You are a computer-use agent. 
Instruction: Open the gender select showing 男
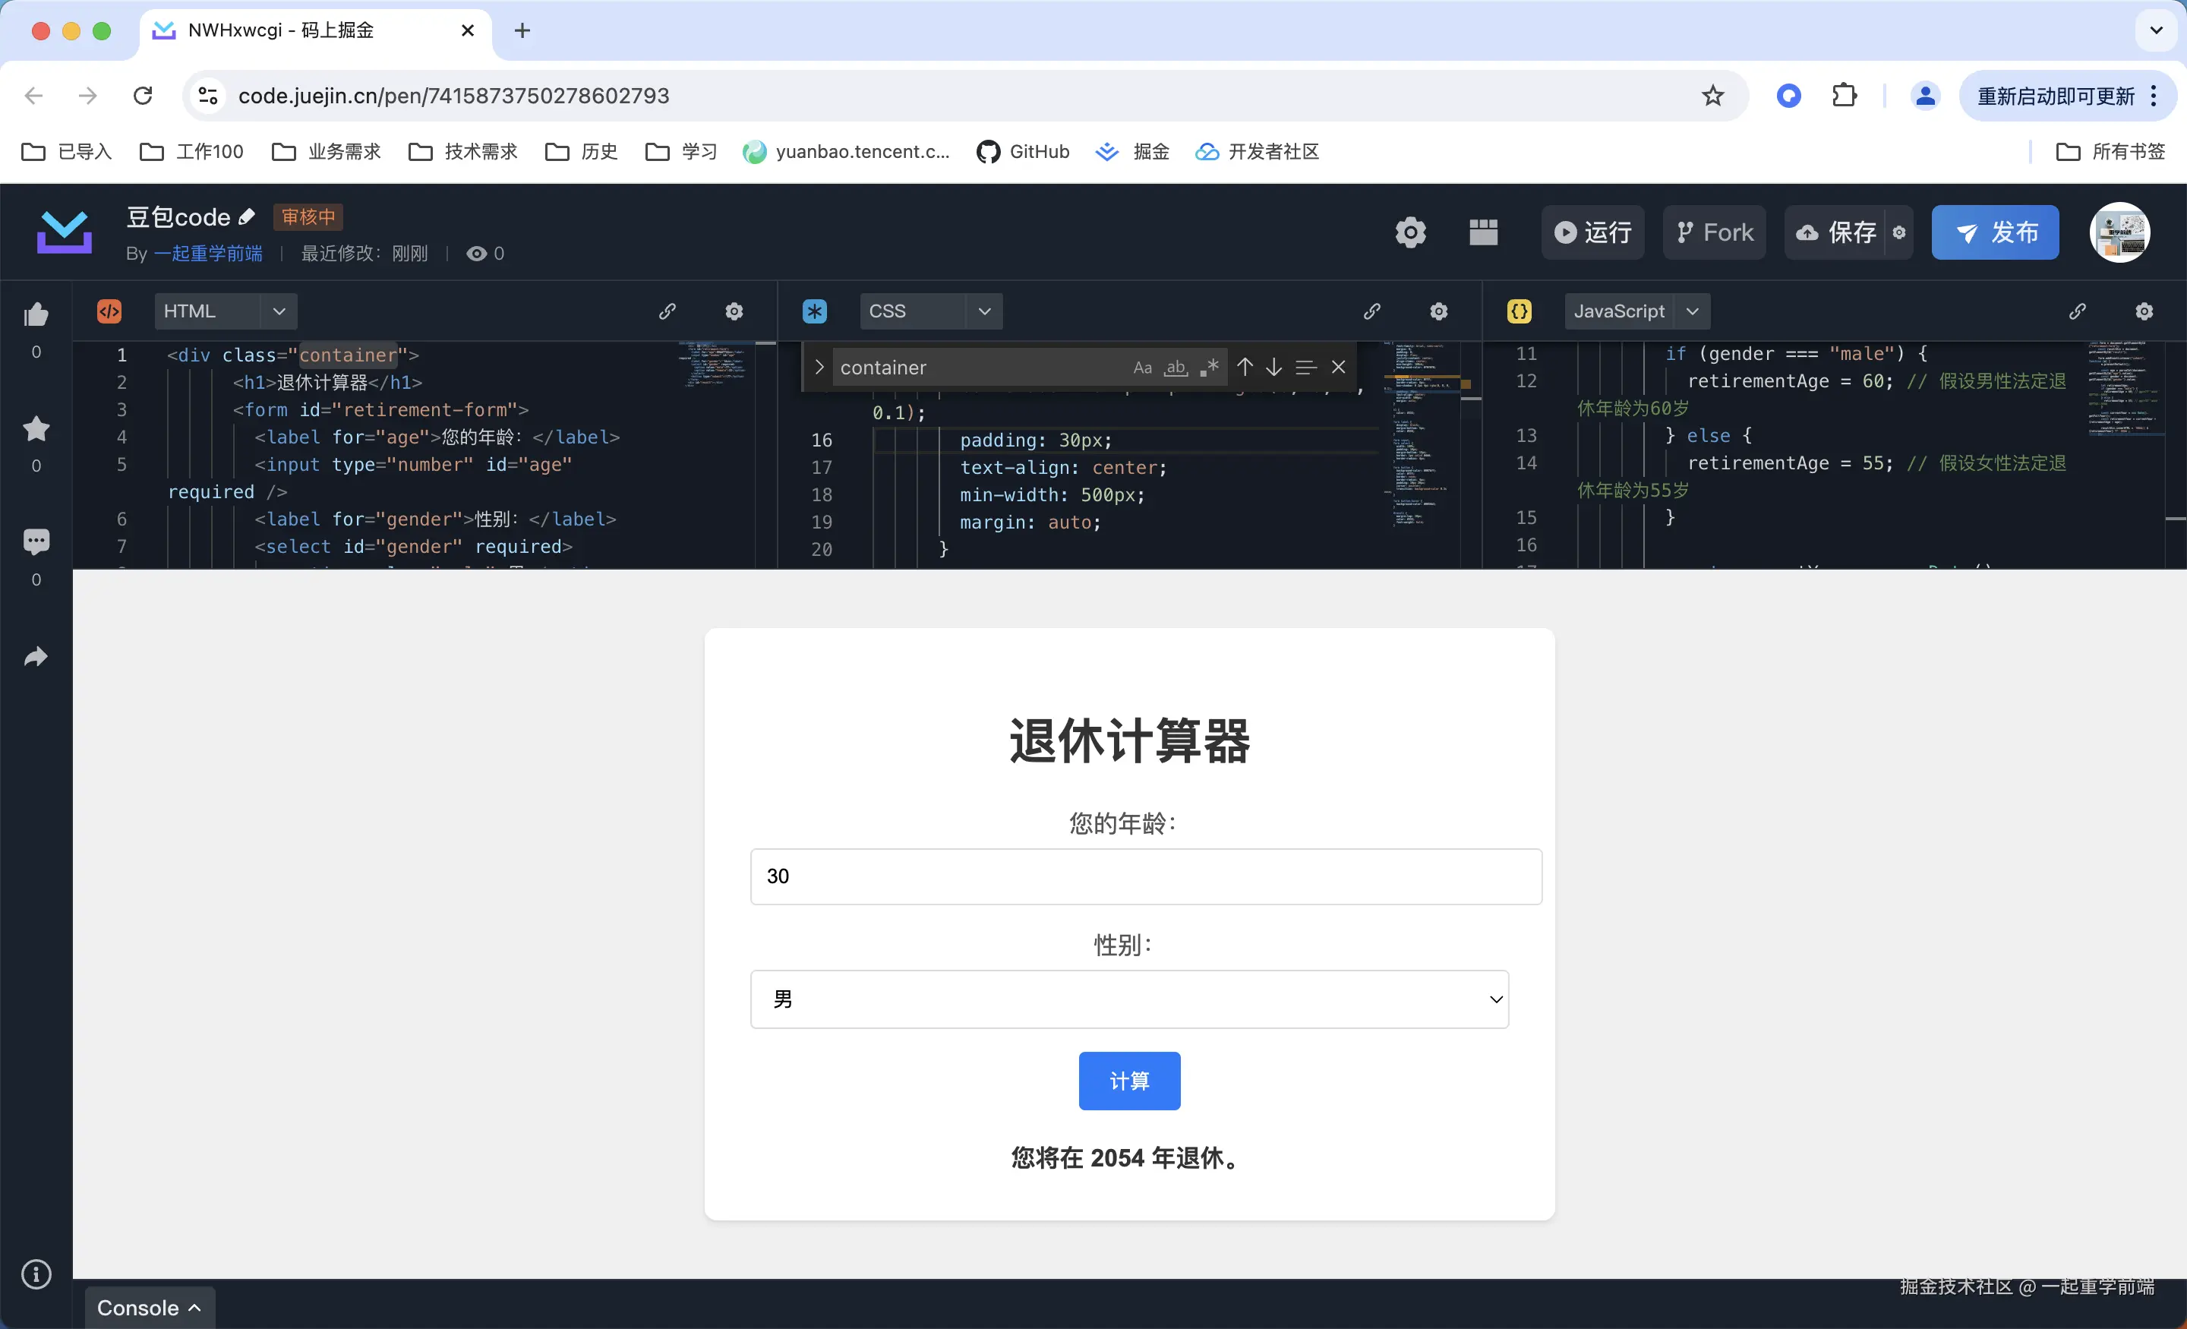(1128, 999)
